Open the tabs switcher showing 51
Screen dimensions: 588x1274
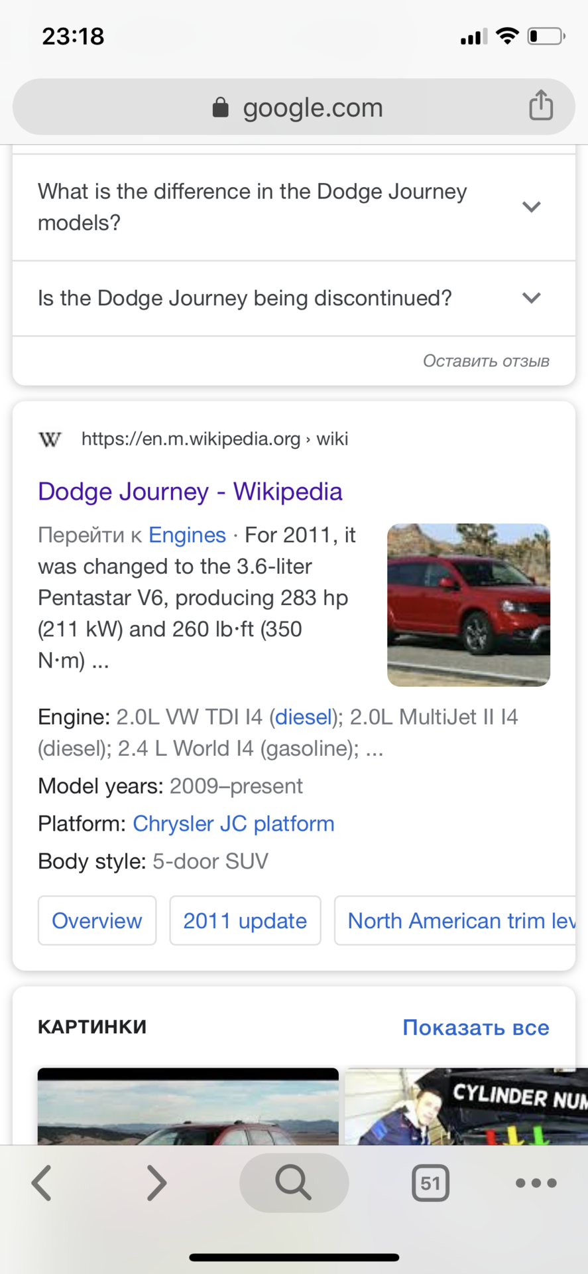coord(430,1183)
